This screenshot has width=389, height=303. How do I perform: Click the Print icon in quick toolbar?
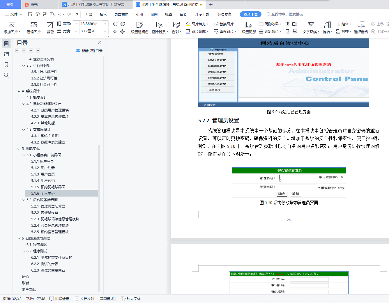pos(45,14)
